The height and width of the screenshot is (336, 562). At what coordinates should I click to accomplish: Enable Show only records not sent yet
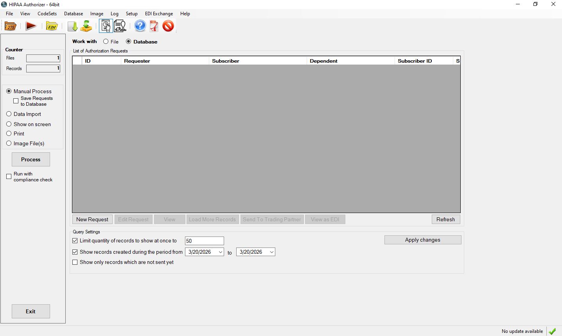pos(75,262)
